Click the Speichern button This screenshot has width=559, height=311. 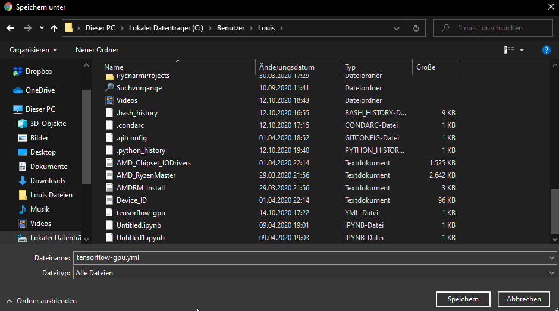463,299
